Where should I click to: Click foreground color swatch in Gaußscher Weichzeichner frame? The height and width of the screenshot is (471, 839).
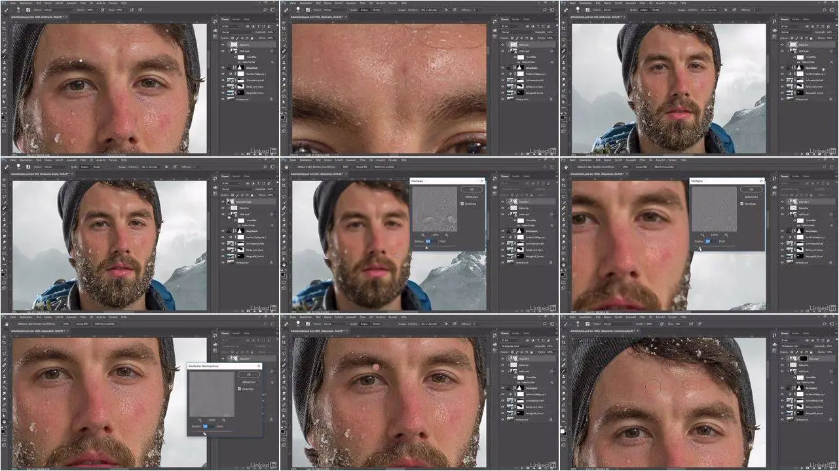3,431
